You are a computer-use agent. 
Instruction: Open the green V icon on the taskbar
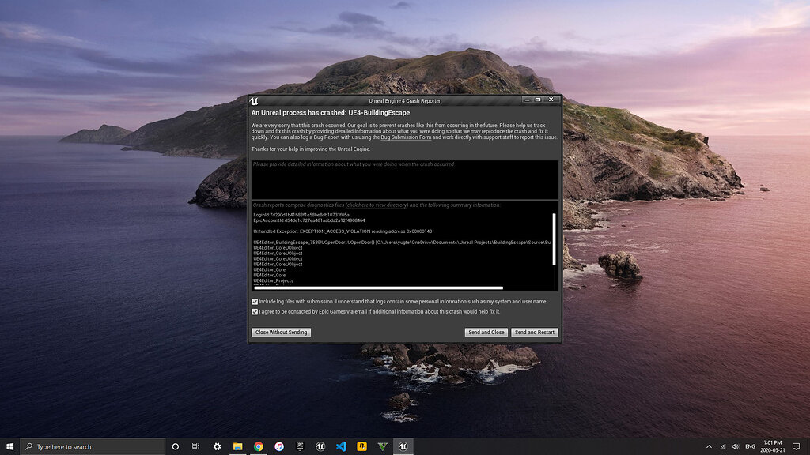tap(382, 446)
